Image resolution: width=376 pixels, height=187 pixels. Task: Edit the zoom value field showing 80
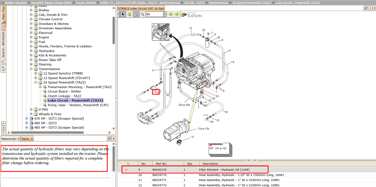(154, 14)
